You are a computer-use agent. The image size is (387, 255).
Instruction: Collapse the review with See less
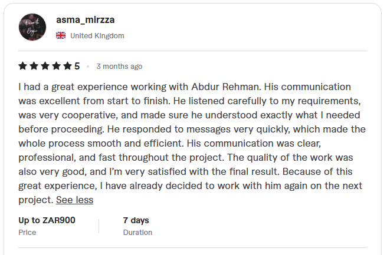[x=74, y=200]
